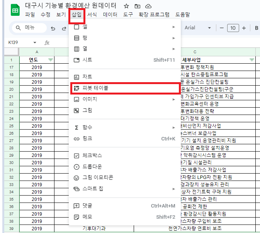
Task: Open the name box dropdown arrow
Action: pyautogui.click(x=35, y=42)
